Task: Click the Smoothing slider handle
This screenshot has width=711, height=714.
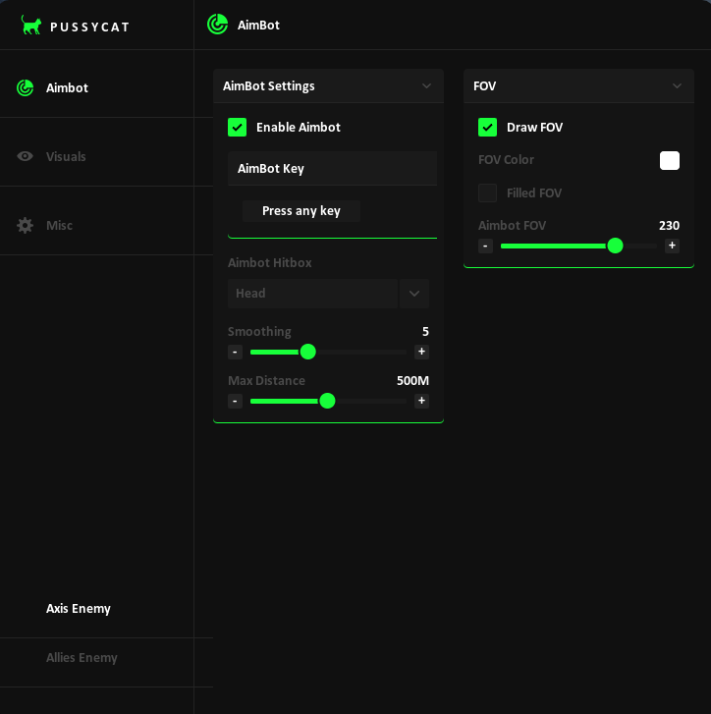Action: (307, 352)
